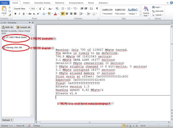Click the zoom in plus icon
This screenshot has width=173, height=128.
(x=168, y=126)
